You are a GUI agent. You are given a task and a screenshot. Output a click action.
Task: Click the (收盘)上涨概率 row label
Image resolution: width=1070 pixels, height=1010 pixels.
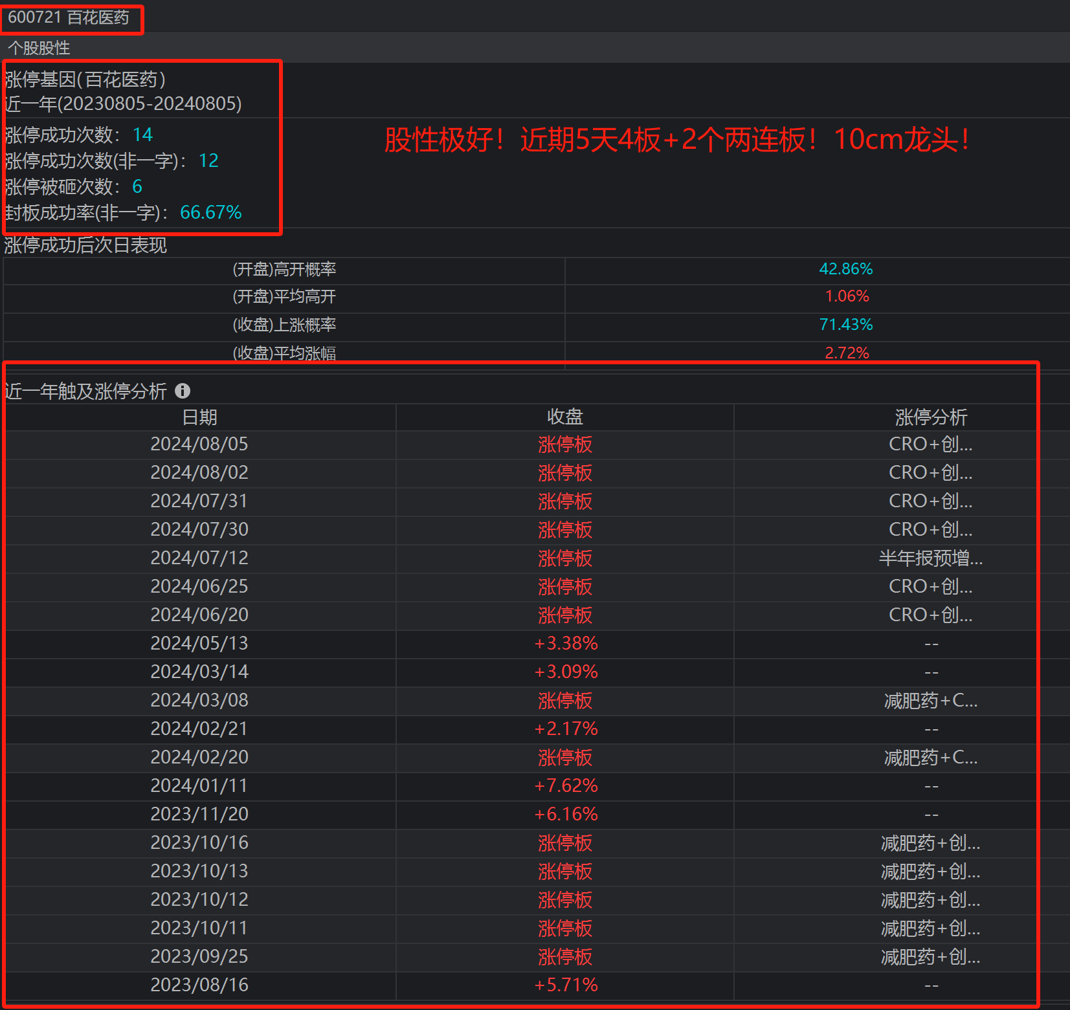coord(284,325)
